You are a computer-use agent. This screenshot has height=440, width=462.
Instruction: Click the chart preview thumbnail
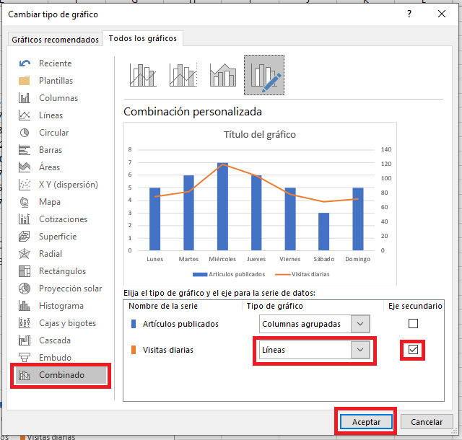260,203
